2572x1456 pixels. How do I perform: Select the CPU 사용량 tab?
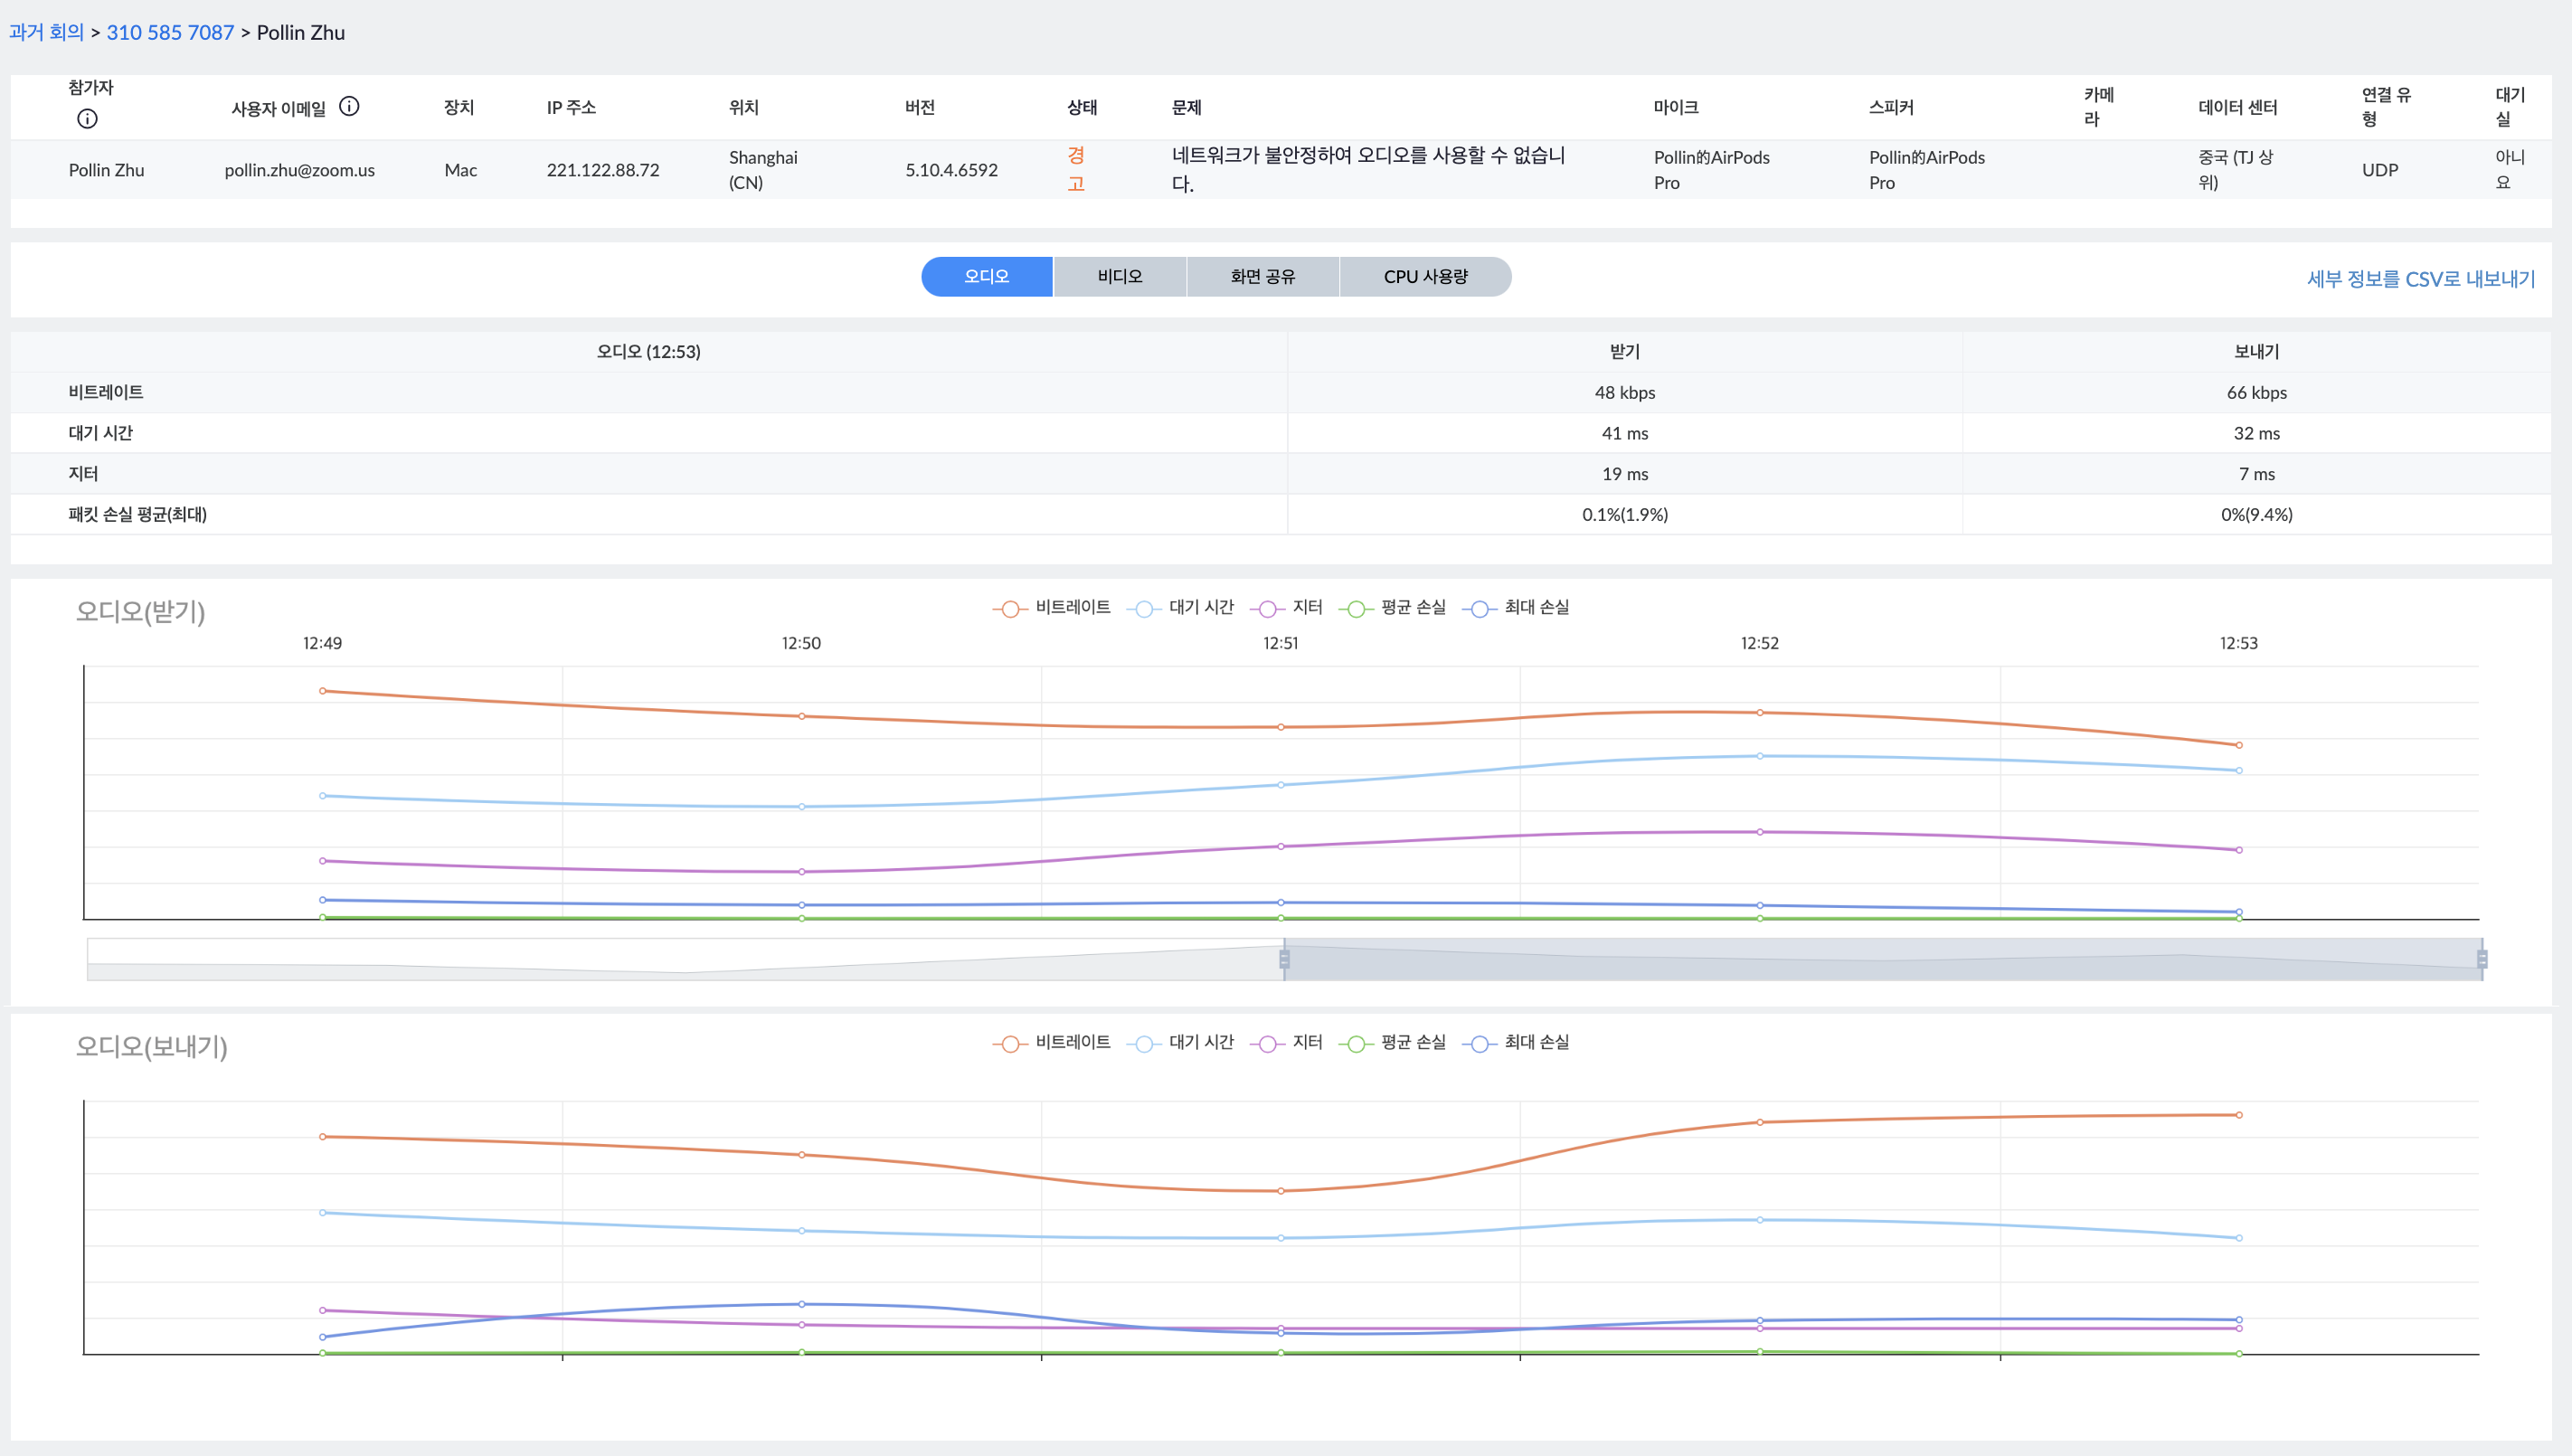coord(1425,277)
